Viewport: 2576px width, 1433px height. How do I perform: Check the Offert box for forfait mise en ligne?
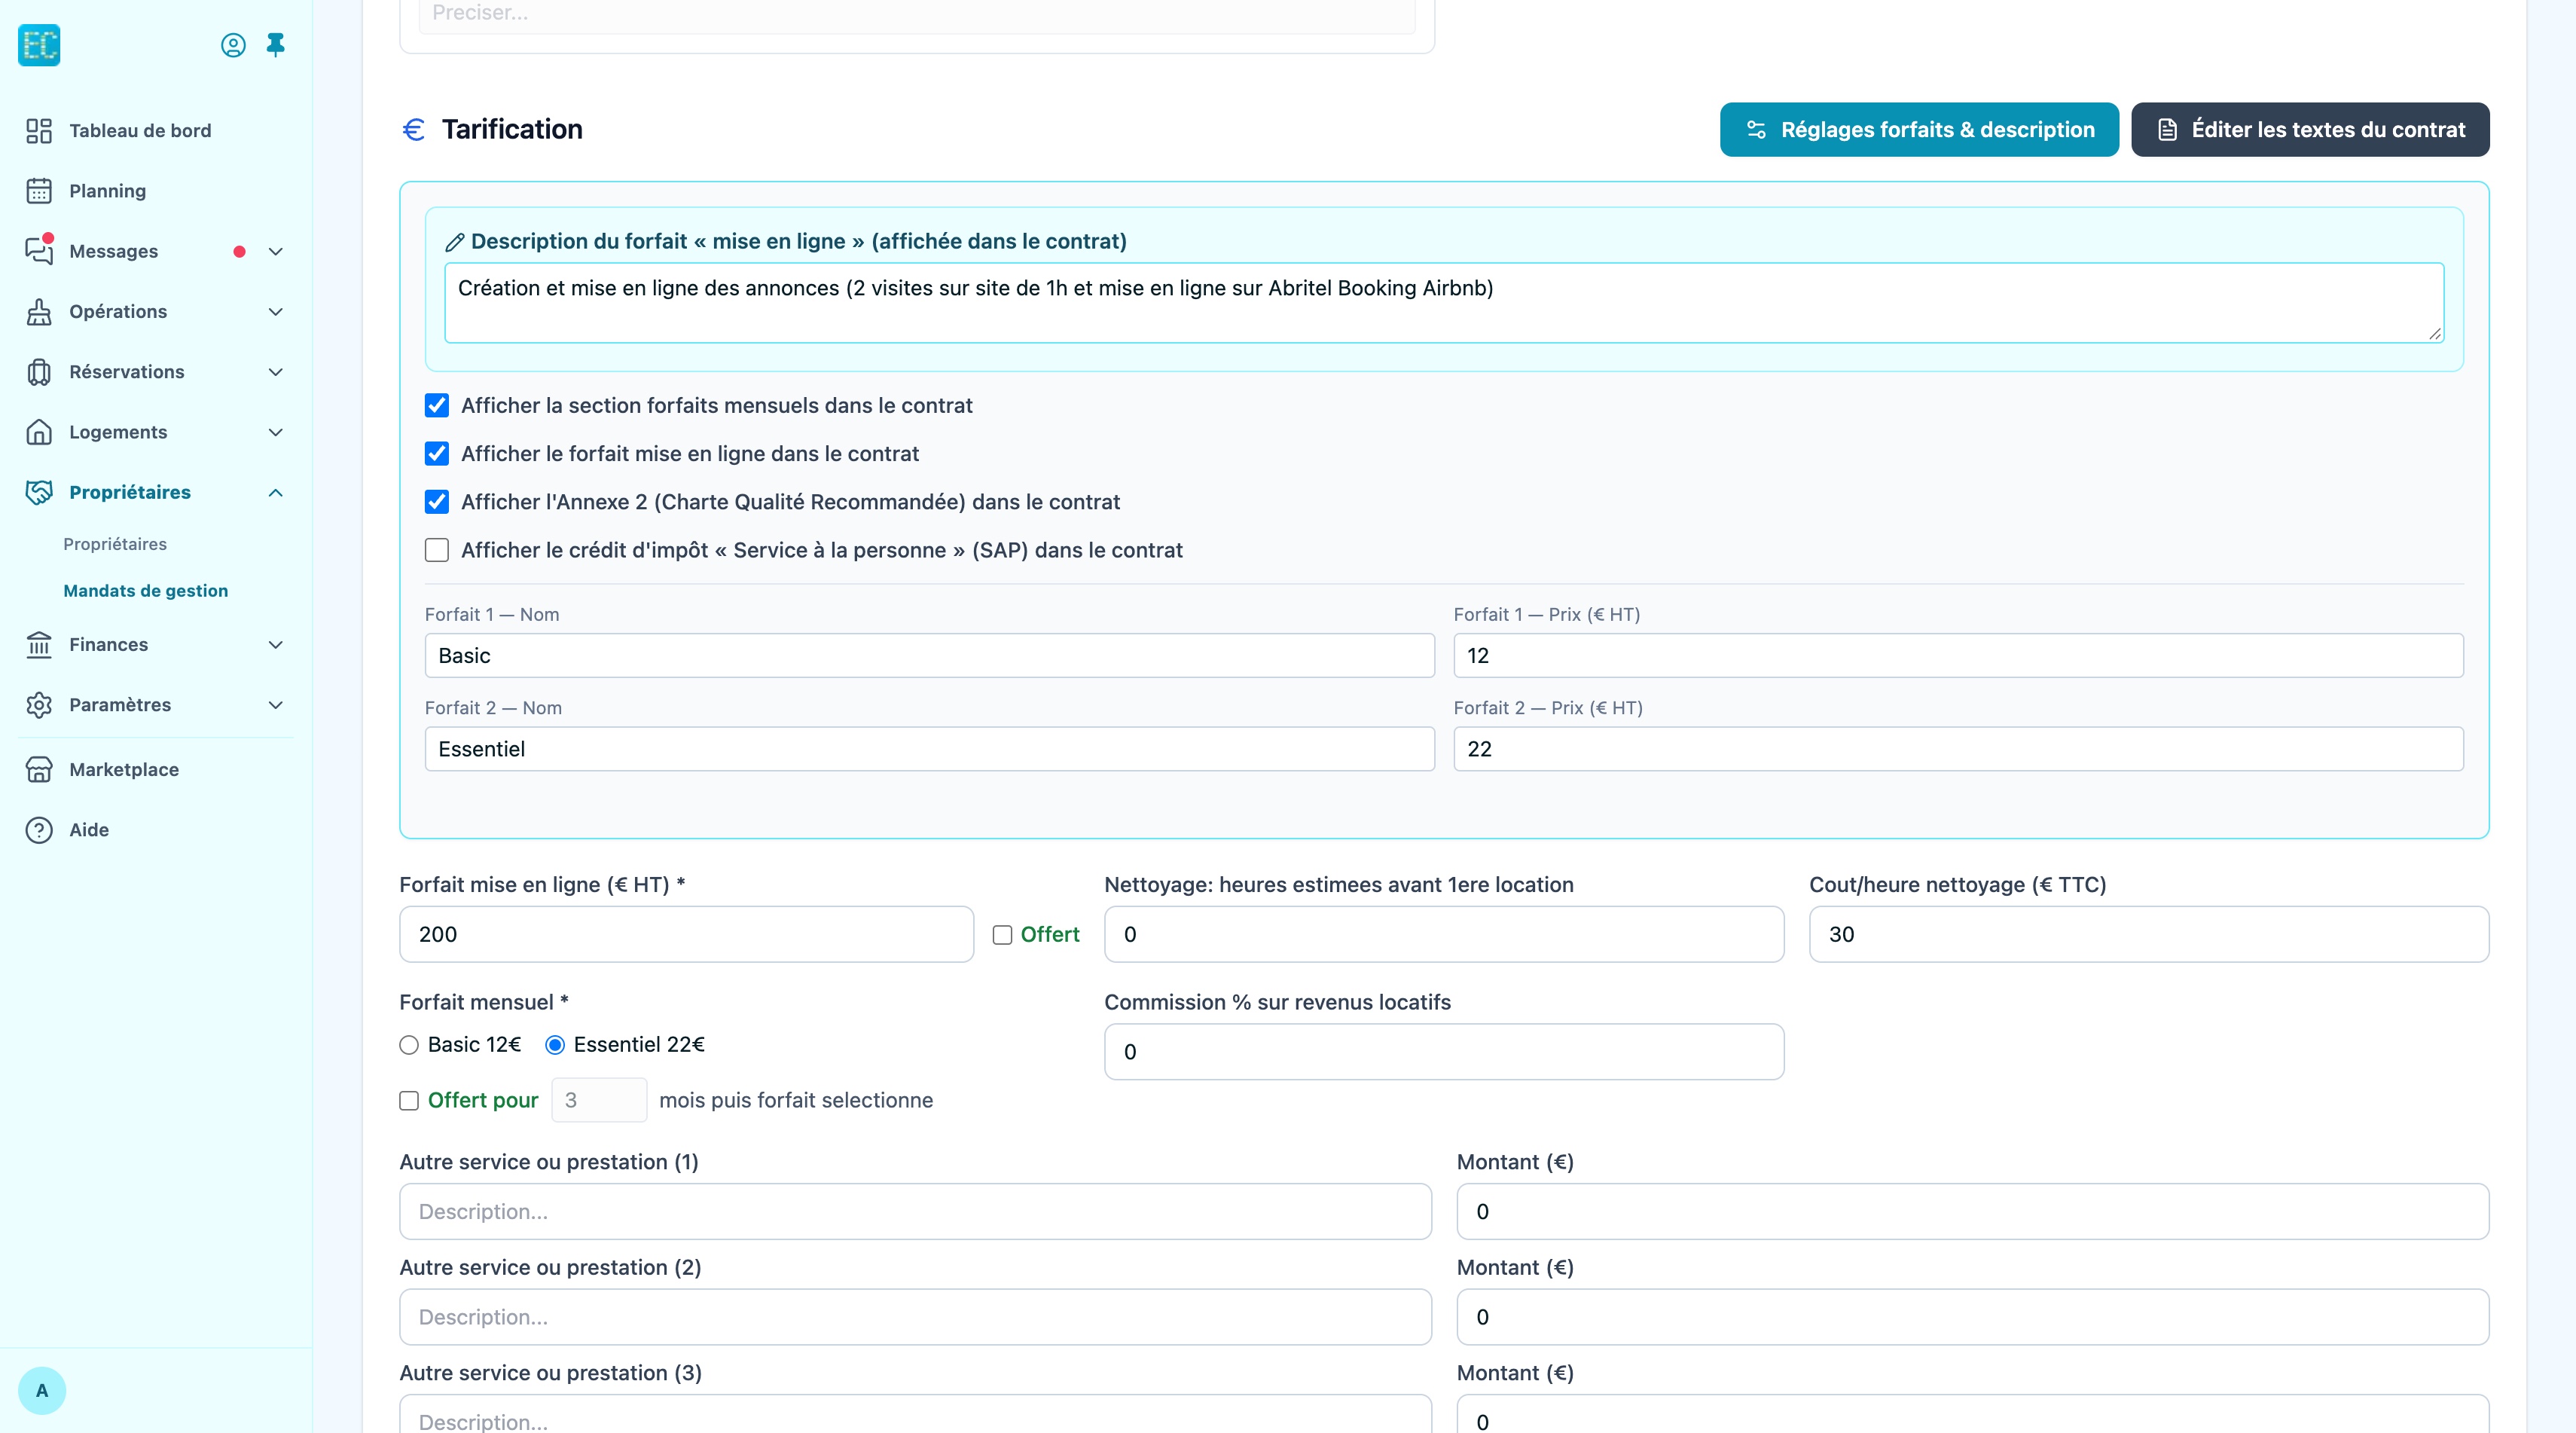pos(1002,935)
